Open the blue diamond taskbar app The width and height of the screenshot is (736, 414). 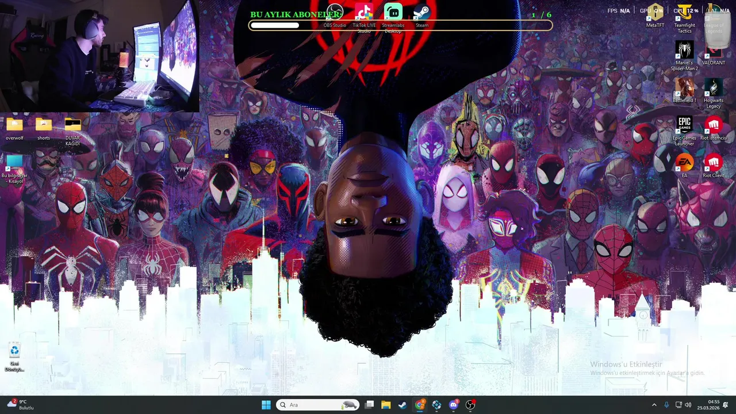[436, 405]
